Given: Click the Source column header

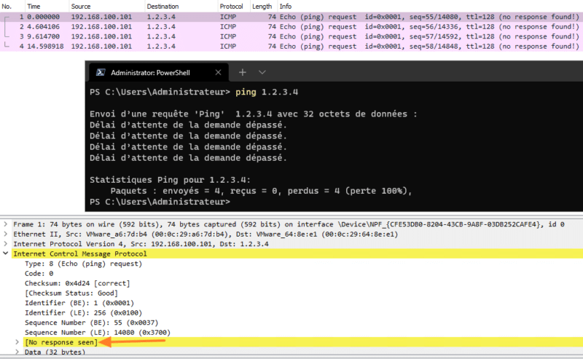Looking at the screenshot, I should pos(81,6).
